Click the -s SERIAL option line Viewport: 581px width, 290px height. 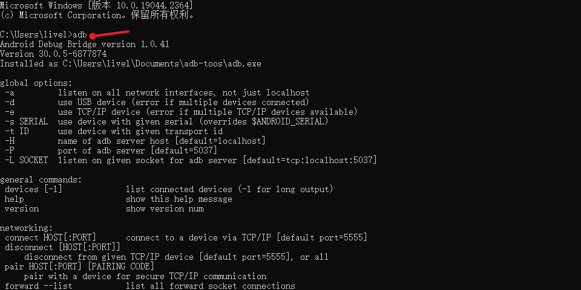165,121
